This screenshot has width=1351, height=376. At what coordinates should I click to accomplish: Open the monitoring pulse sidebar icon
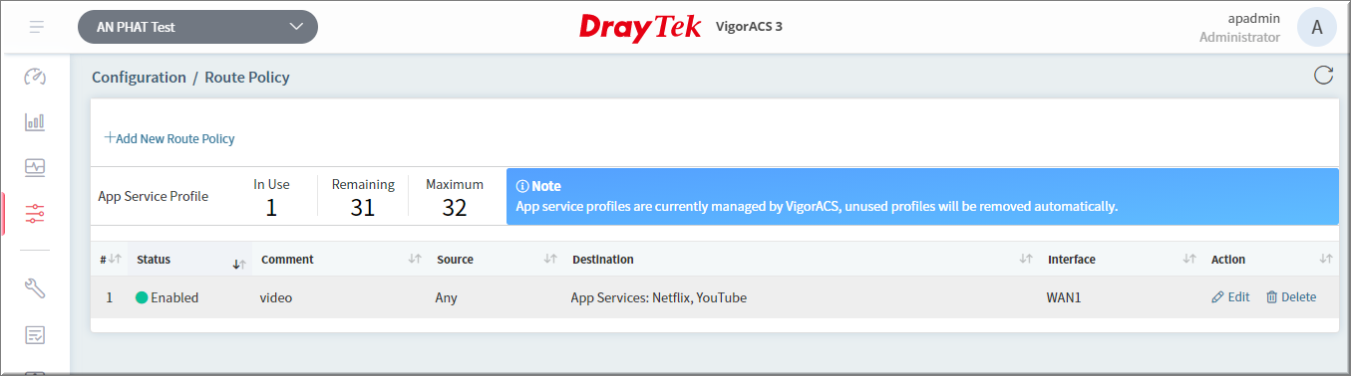tap(35, 167)
